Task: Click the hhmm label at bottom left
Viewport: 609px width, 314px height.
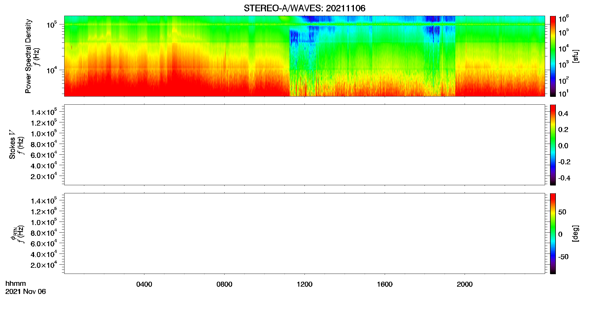Action: pyautogui.click(x=16, y=283)
